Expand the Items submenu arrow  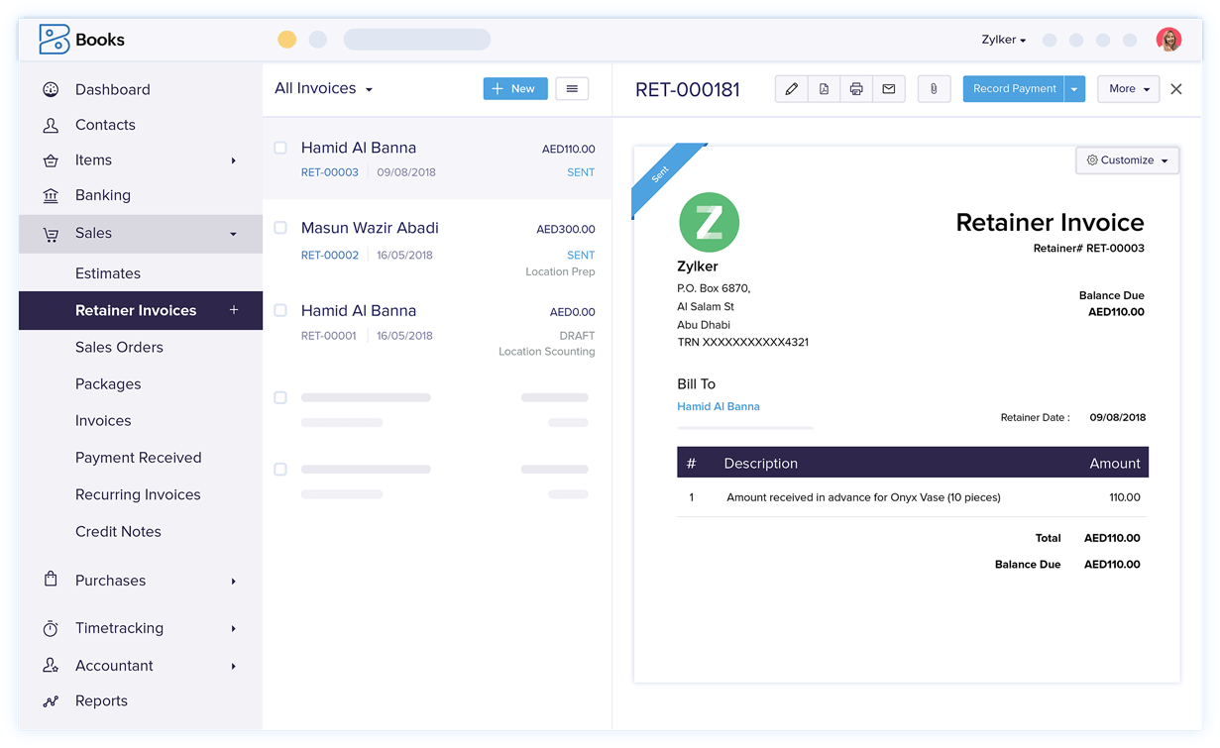[234, 160]
